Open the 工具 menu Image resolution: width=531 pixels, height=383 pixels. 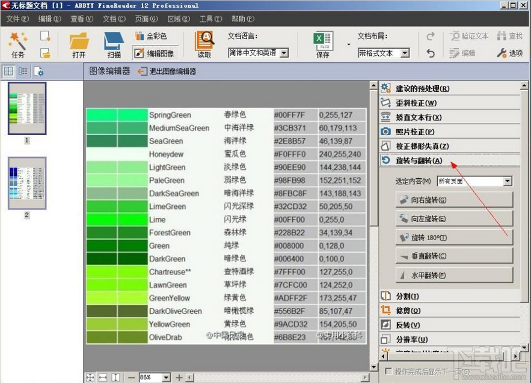pyautogui.click(x=210, y=19)
